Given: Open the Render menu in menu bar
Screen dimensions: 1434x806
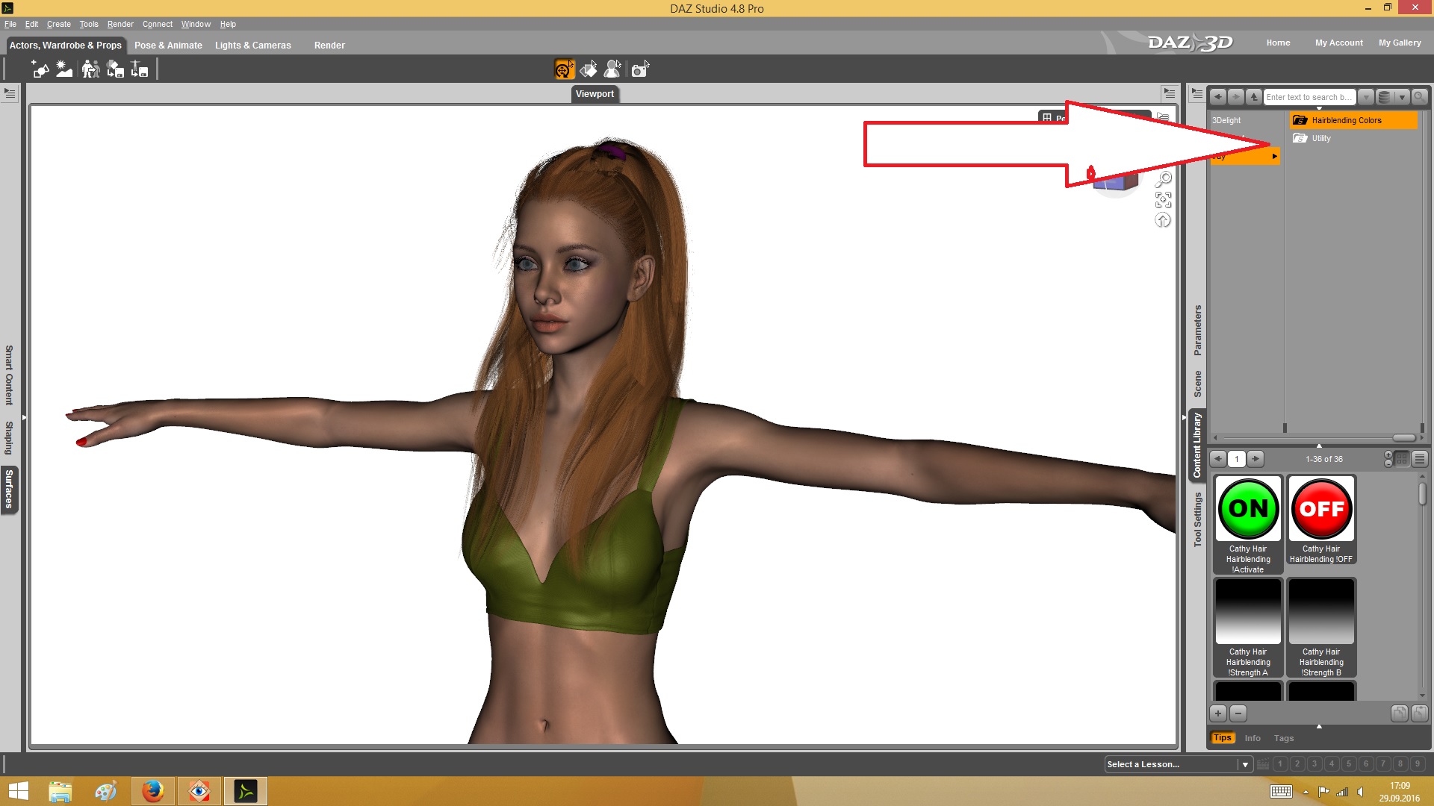Looking at the screenshot, I should [120, 24].
